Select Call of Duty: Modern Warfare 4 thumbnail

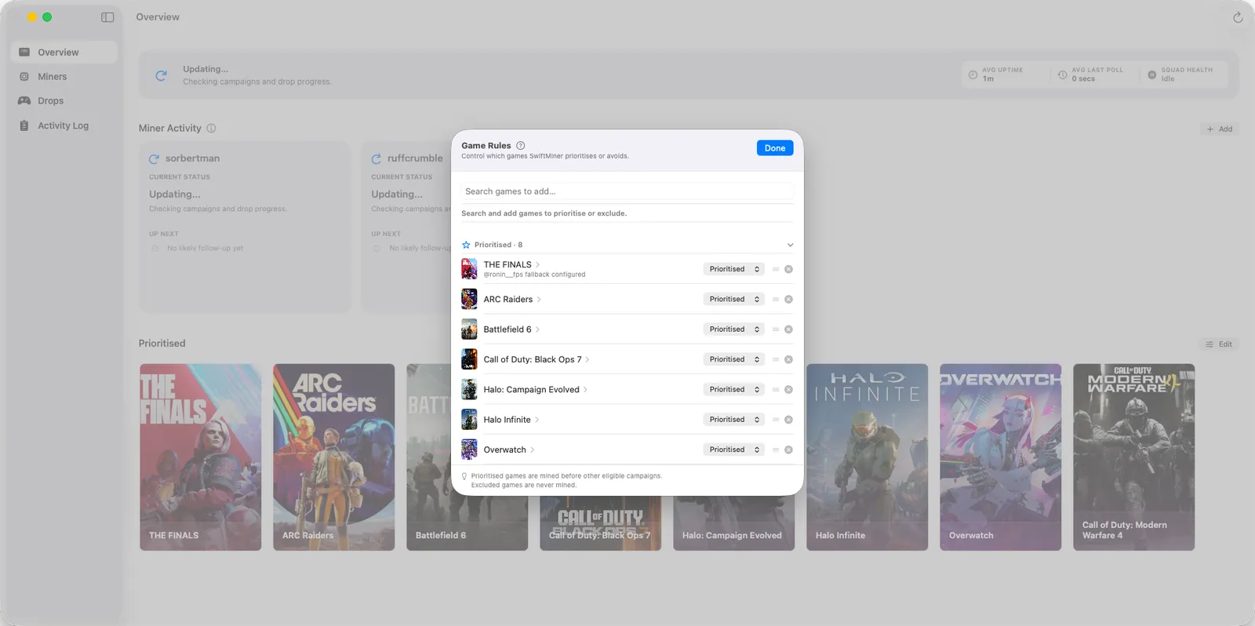[1134, 457]
